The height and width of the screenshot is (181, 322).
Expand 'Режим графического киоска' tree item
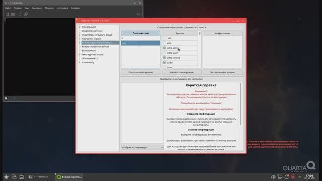pos(80,43)
